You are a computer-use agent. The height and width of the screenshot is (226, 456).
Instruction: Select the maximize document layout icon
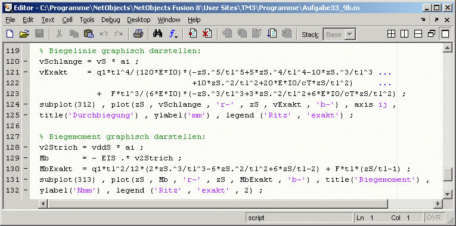pyautogui.click(x=445, y=34)
